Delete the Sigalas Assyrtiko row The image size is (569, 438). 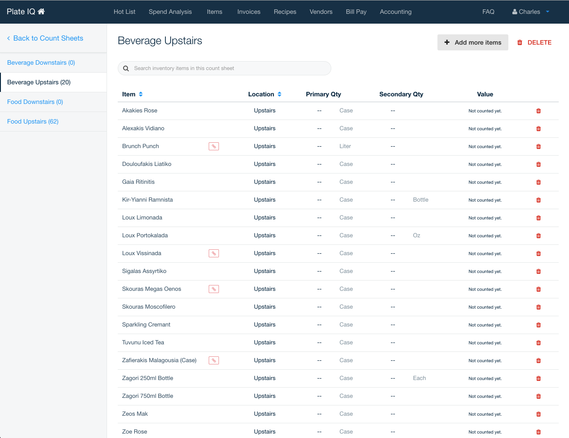[538, 271]
